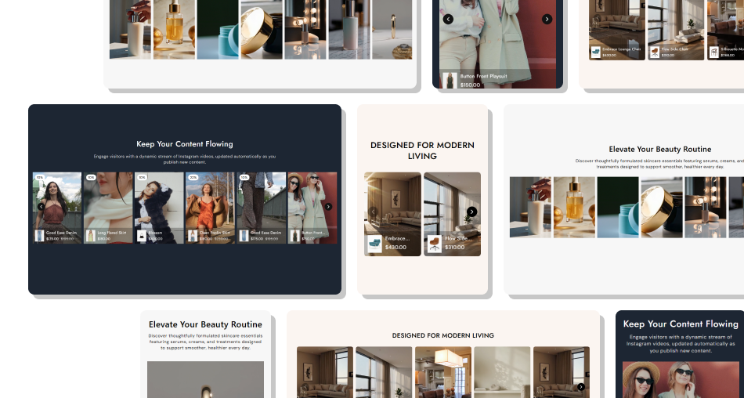744x398 pixels.
Task: Click Long Flared Skirt product icon
Action: pos(91,236)
